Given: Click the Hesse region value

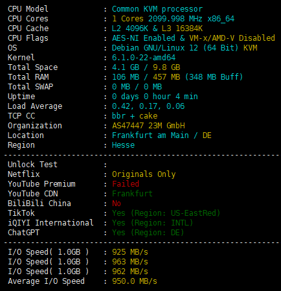Looking at the screenshot, I should coord(123,145).
